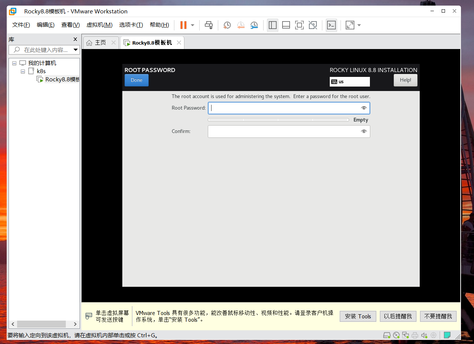Image resolution: width=474 pixels, height=344 pixels.
Task: Click the Root Password input field
Action: click(x=289, y=108)
